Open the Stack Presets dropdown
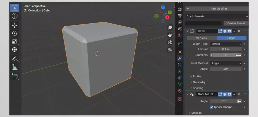This screenshot has width=258, height=117. 217,16
